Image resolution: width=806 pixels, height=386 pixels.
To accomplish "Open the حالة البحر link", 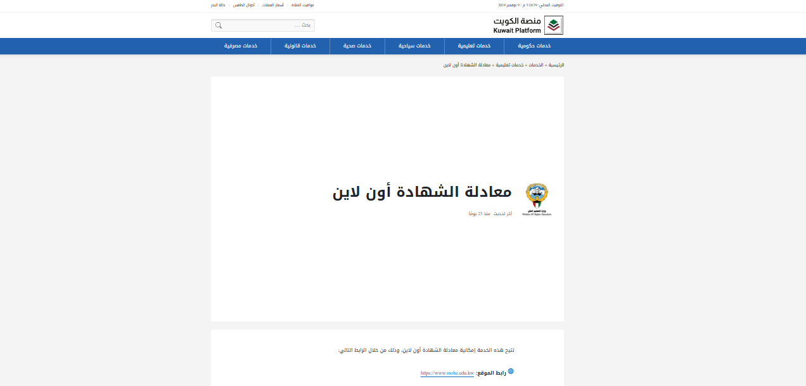I will point(219,5).
